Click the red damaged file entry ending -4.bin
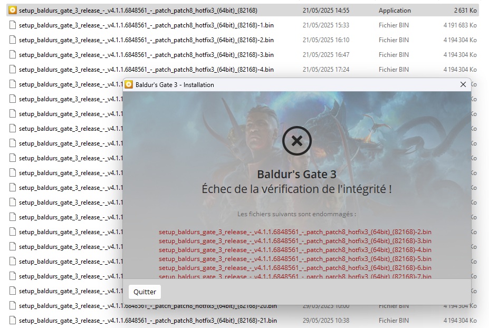The width and height of the screenshot is (489, 328). 295,250
